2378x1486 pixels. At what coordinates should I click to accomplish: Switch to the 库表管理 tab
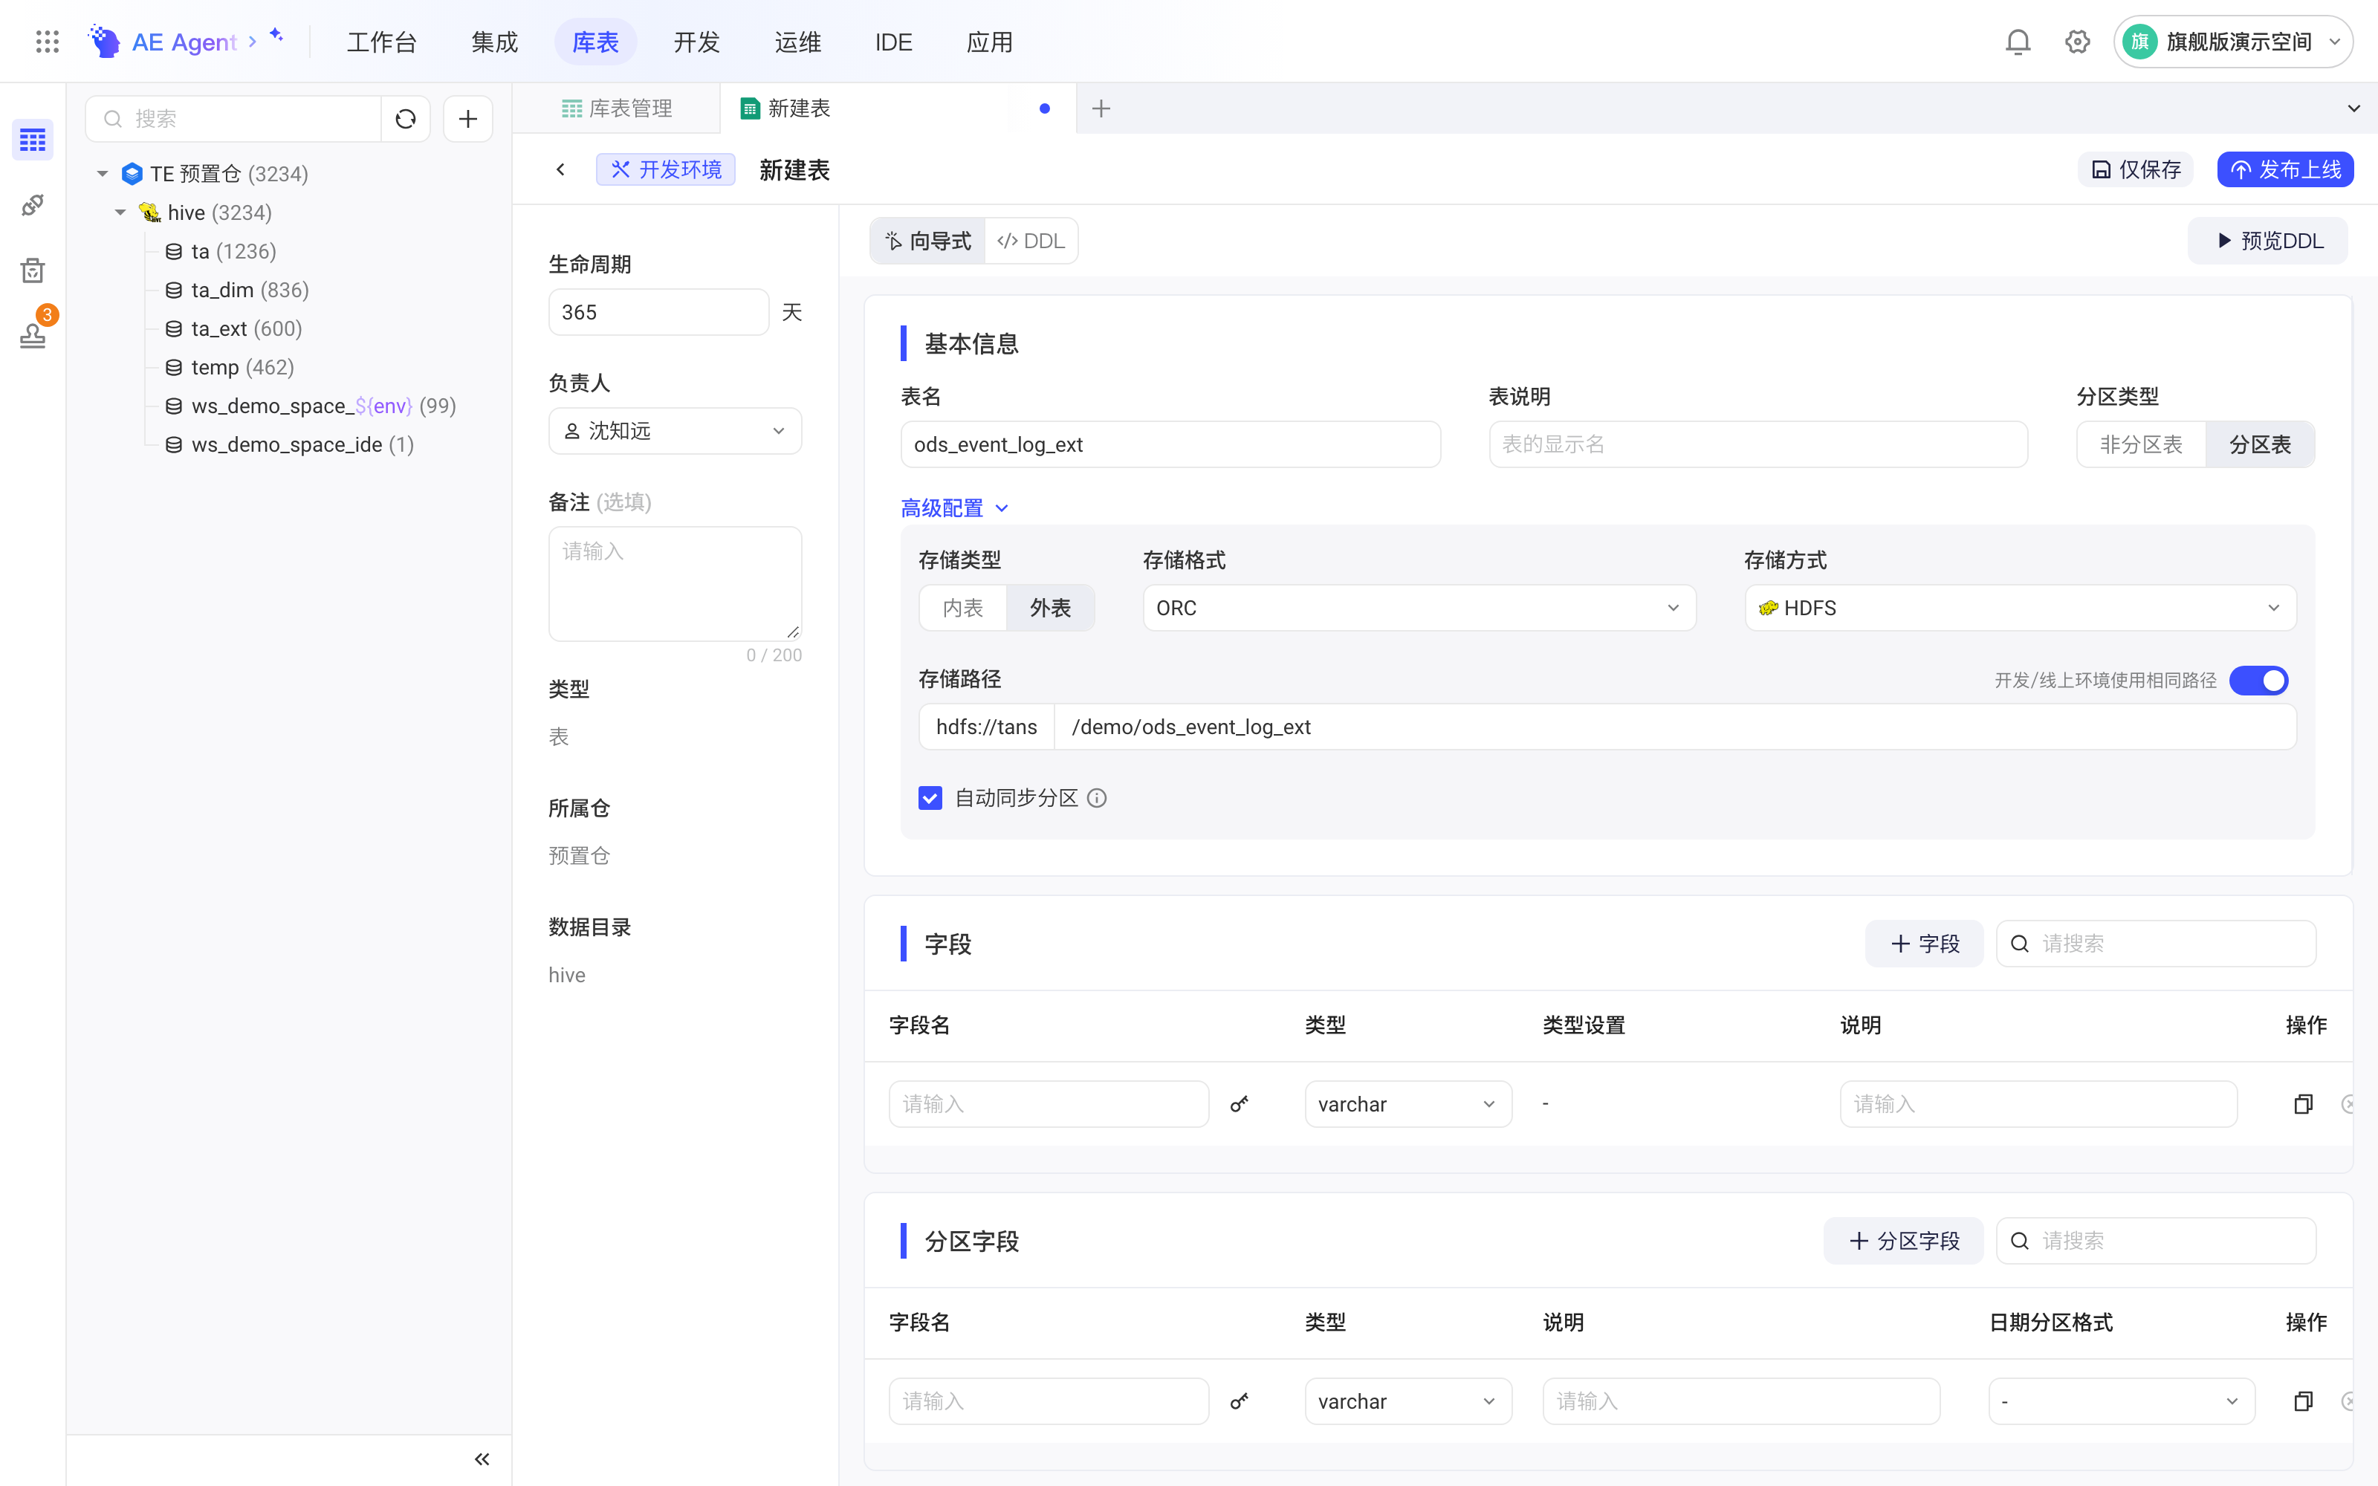(617, 108)
